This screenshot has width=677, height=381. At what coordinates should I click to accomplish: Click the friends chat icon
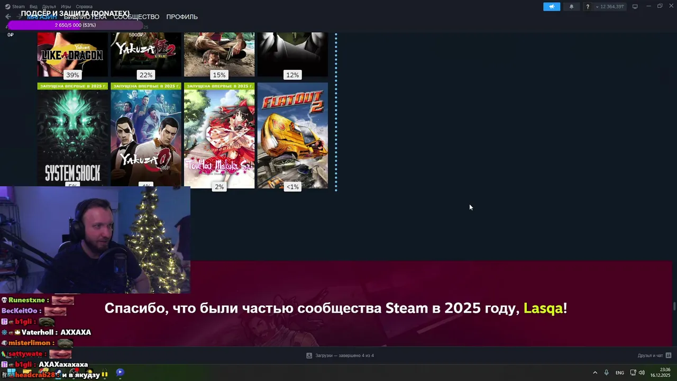669,356
